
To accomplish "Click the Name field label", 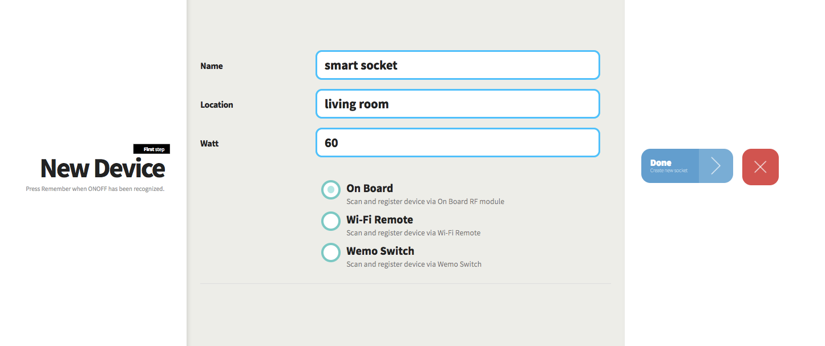I will click(212, 66).
